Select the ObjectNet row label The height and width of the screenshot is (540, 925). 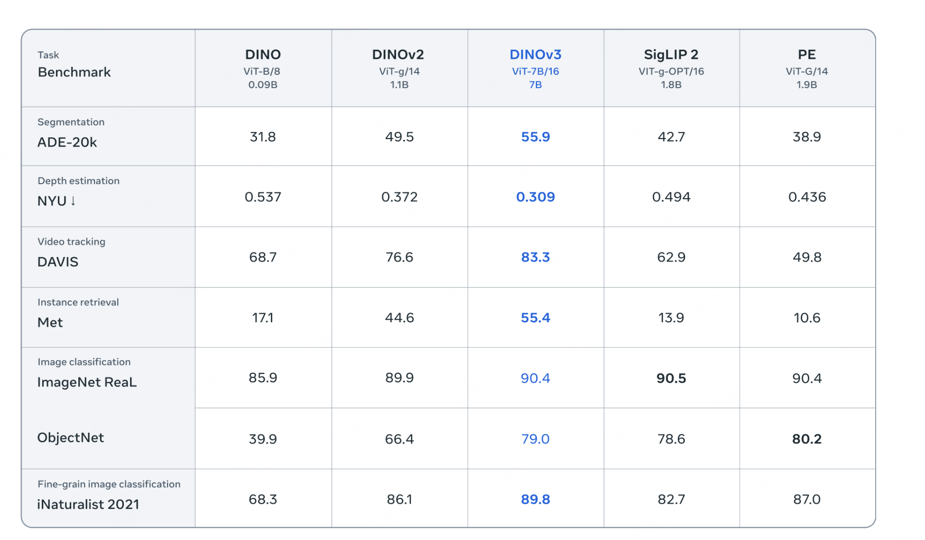click(x=70, y=438)
